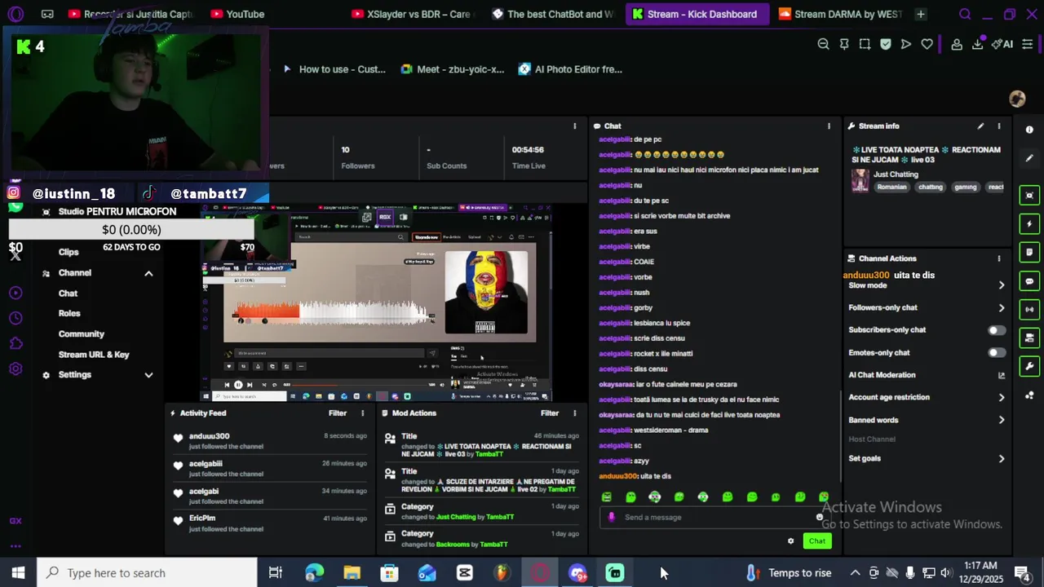Viewport: 1044px width, 587px height.
Task: Click the zoom out icon in browser toolbar
Action: [x=823, y=44]
